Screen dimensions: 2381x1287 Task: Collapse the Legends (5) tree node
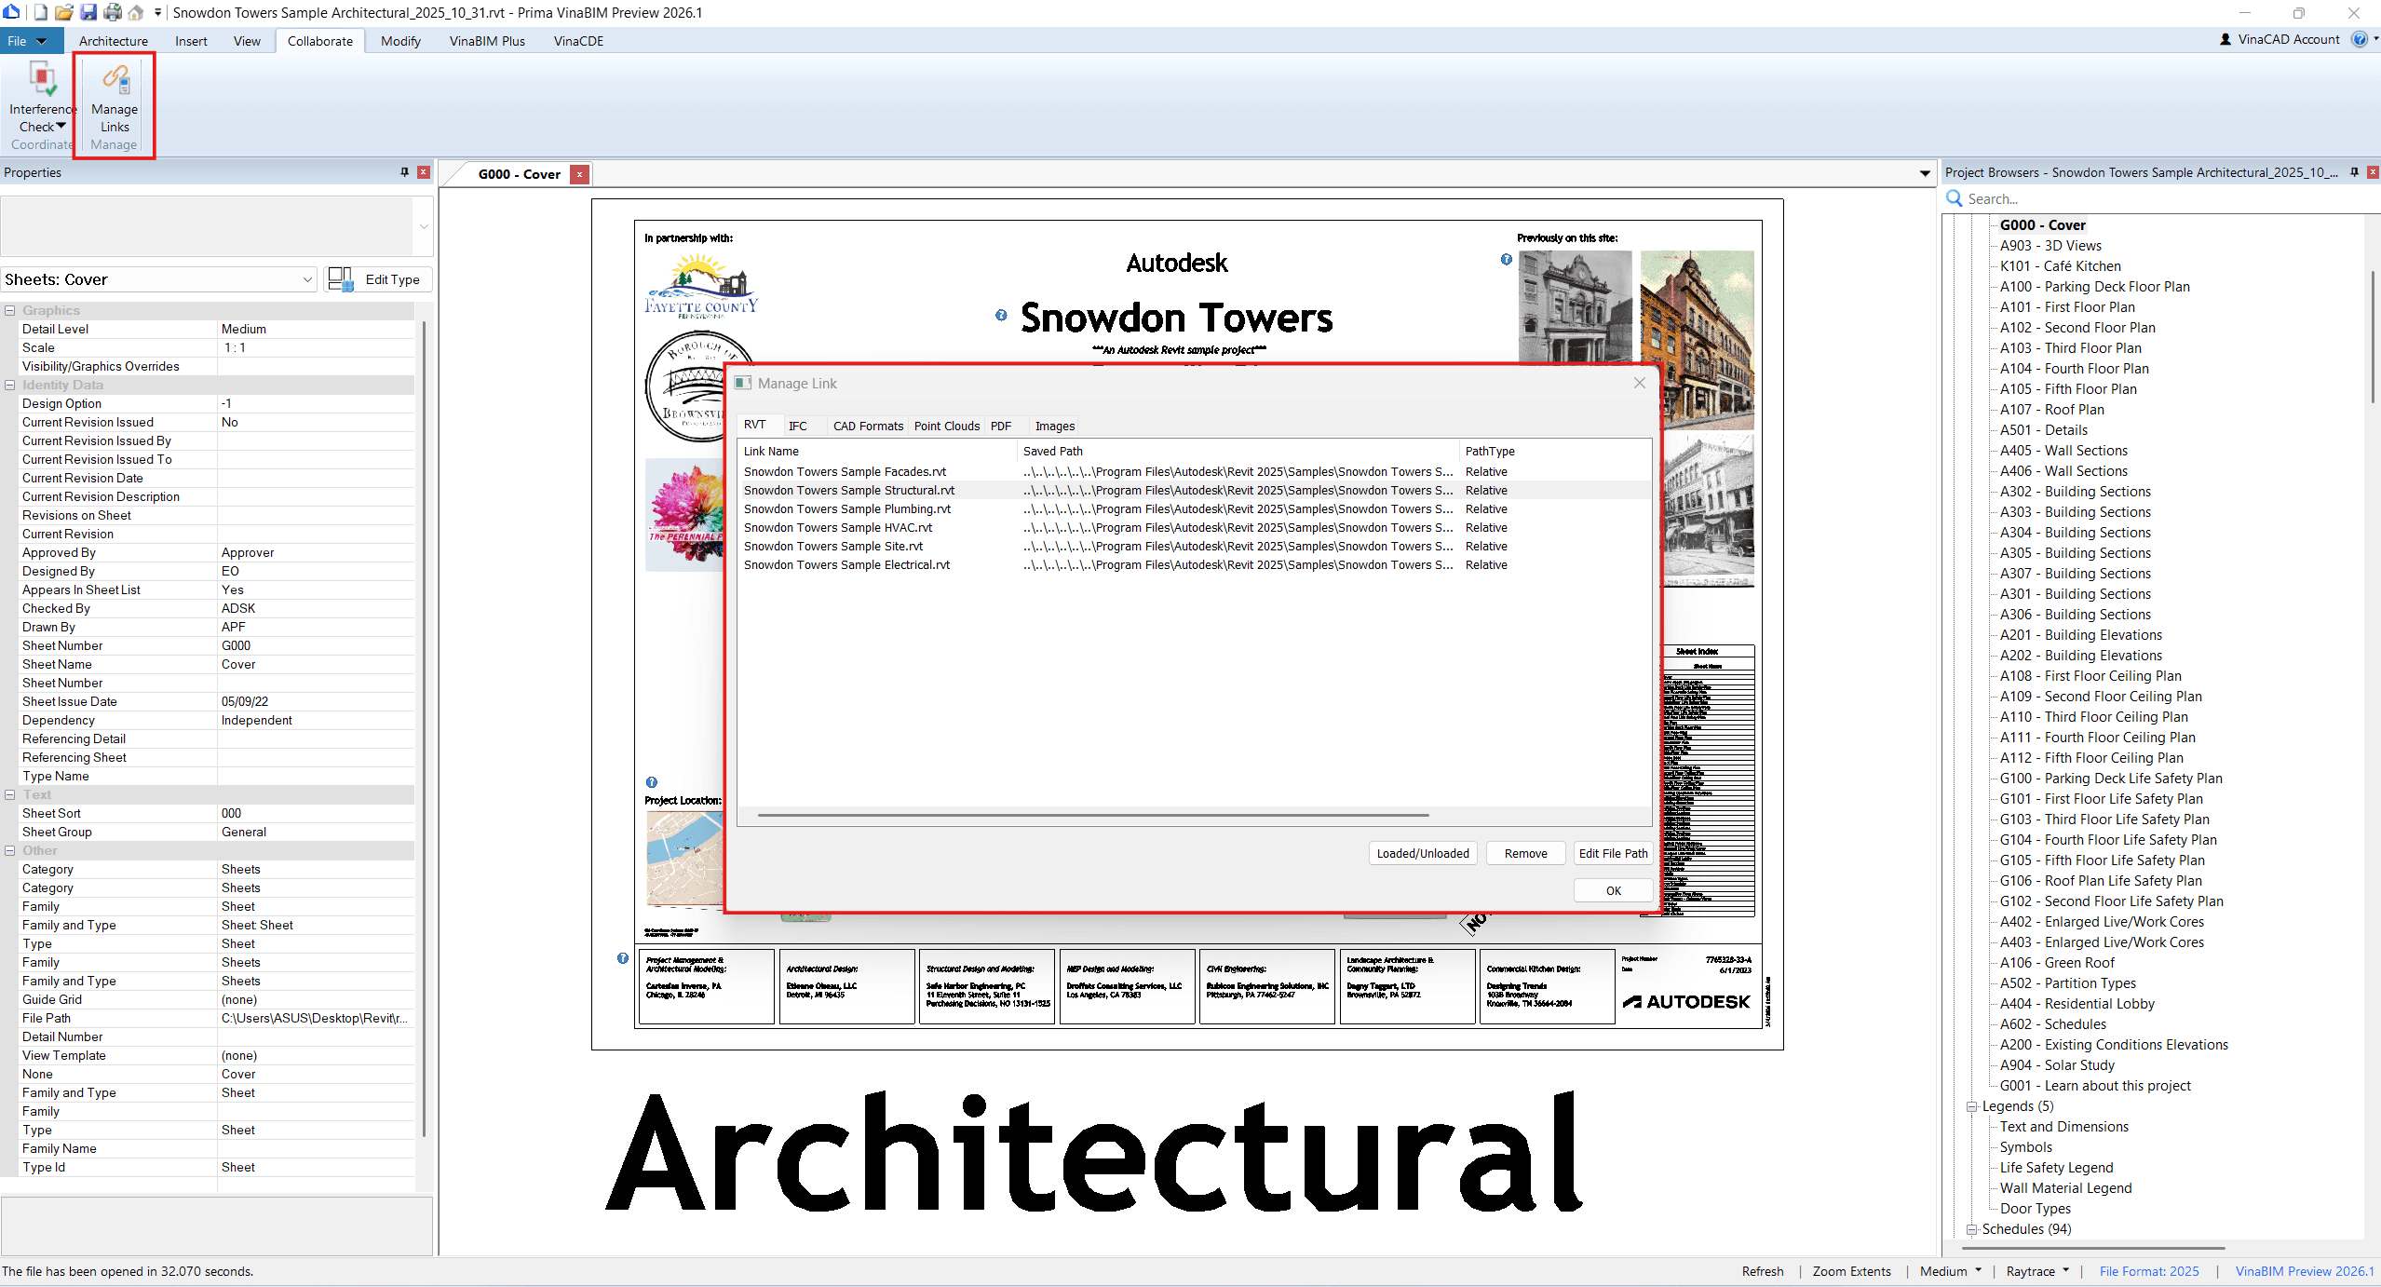coord(1971,1106)
